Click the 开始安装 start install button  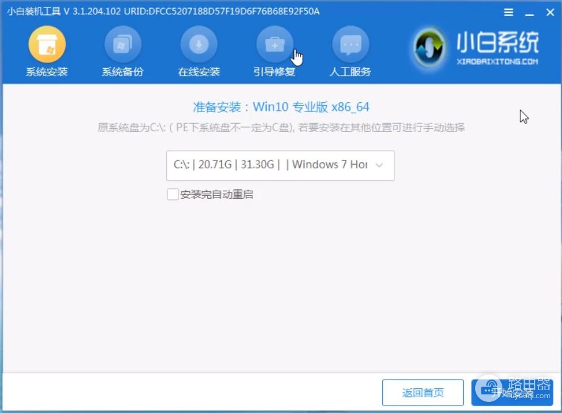tap(512, 393)
